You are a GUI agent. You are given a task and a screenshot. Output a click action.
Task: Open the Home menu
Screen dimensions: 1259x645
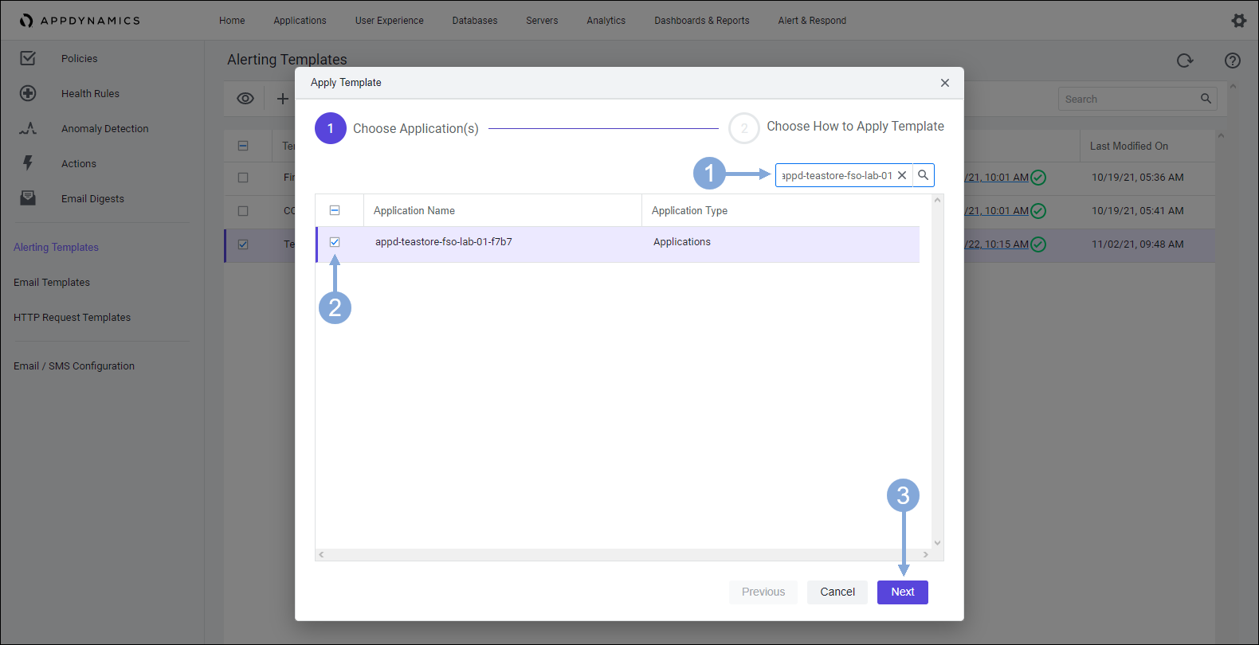point(232,21)
